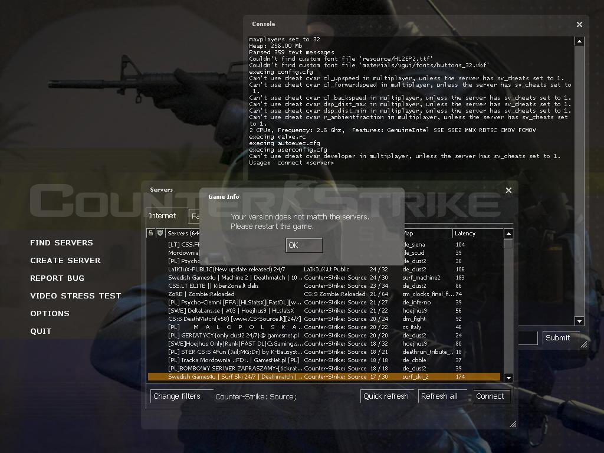Viewport: 604px width, 453px height.
Task: Select the [PL] Psycho-Ciemni FFA server
Action: pyautogui.click(x=324, y=303)
